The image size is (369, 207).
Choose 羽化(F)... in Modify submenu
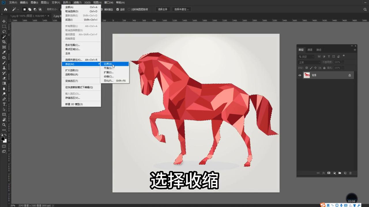tap(114, 81)
